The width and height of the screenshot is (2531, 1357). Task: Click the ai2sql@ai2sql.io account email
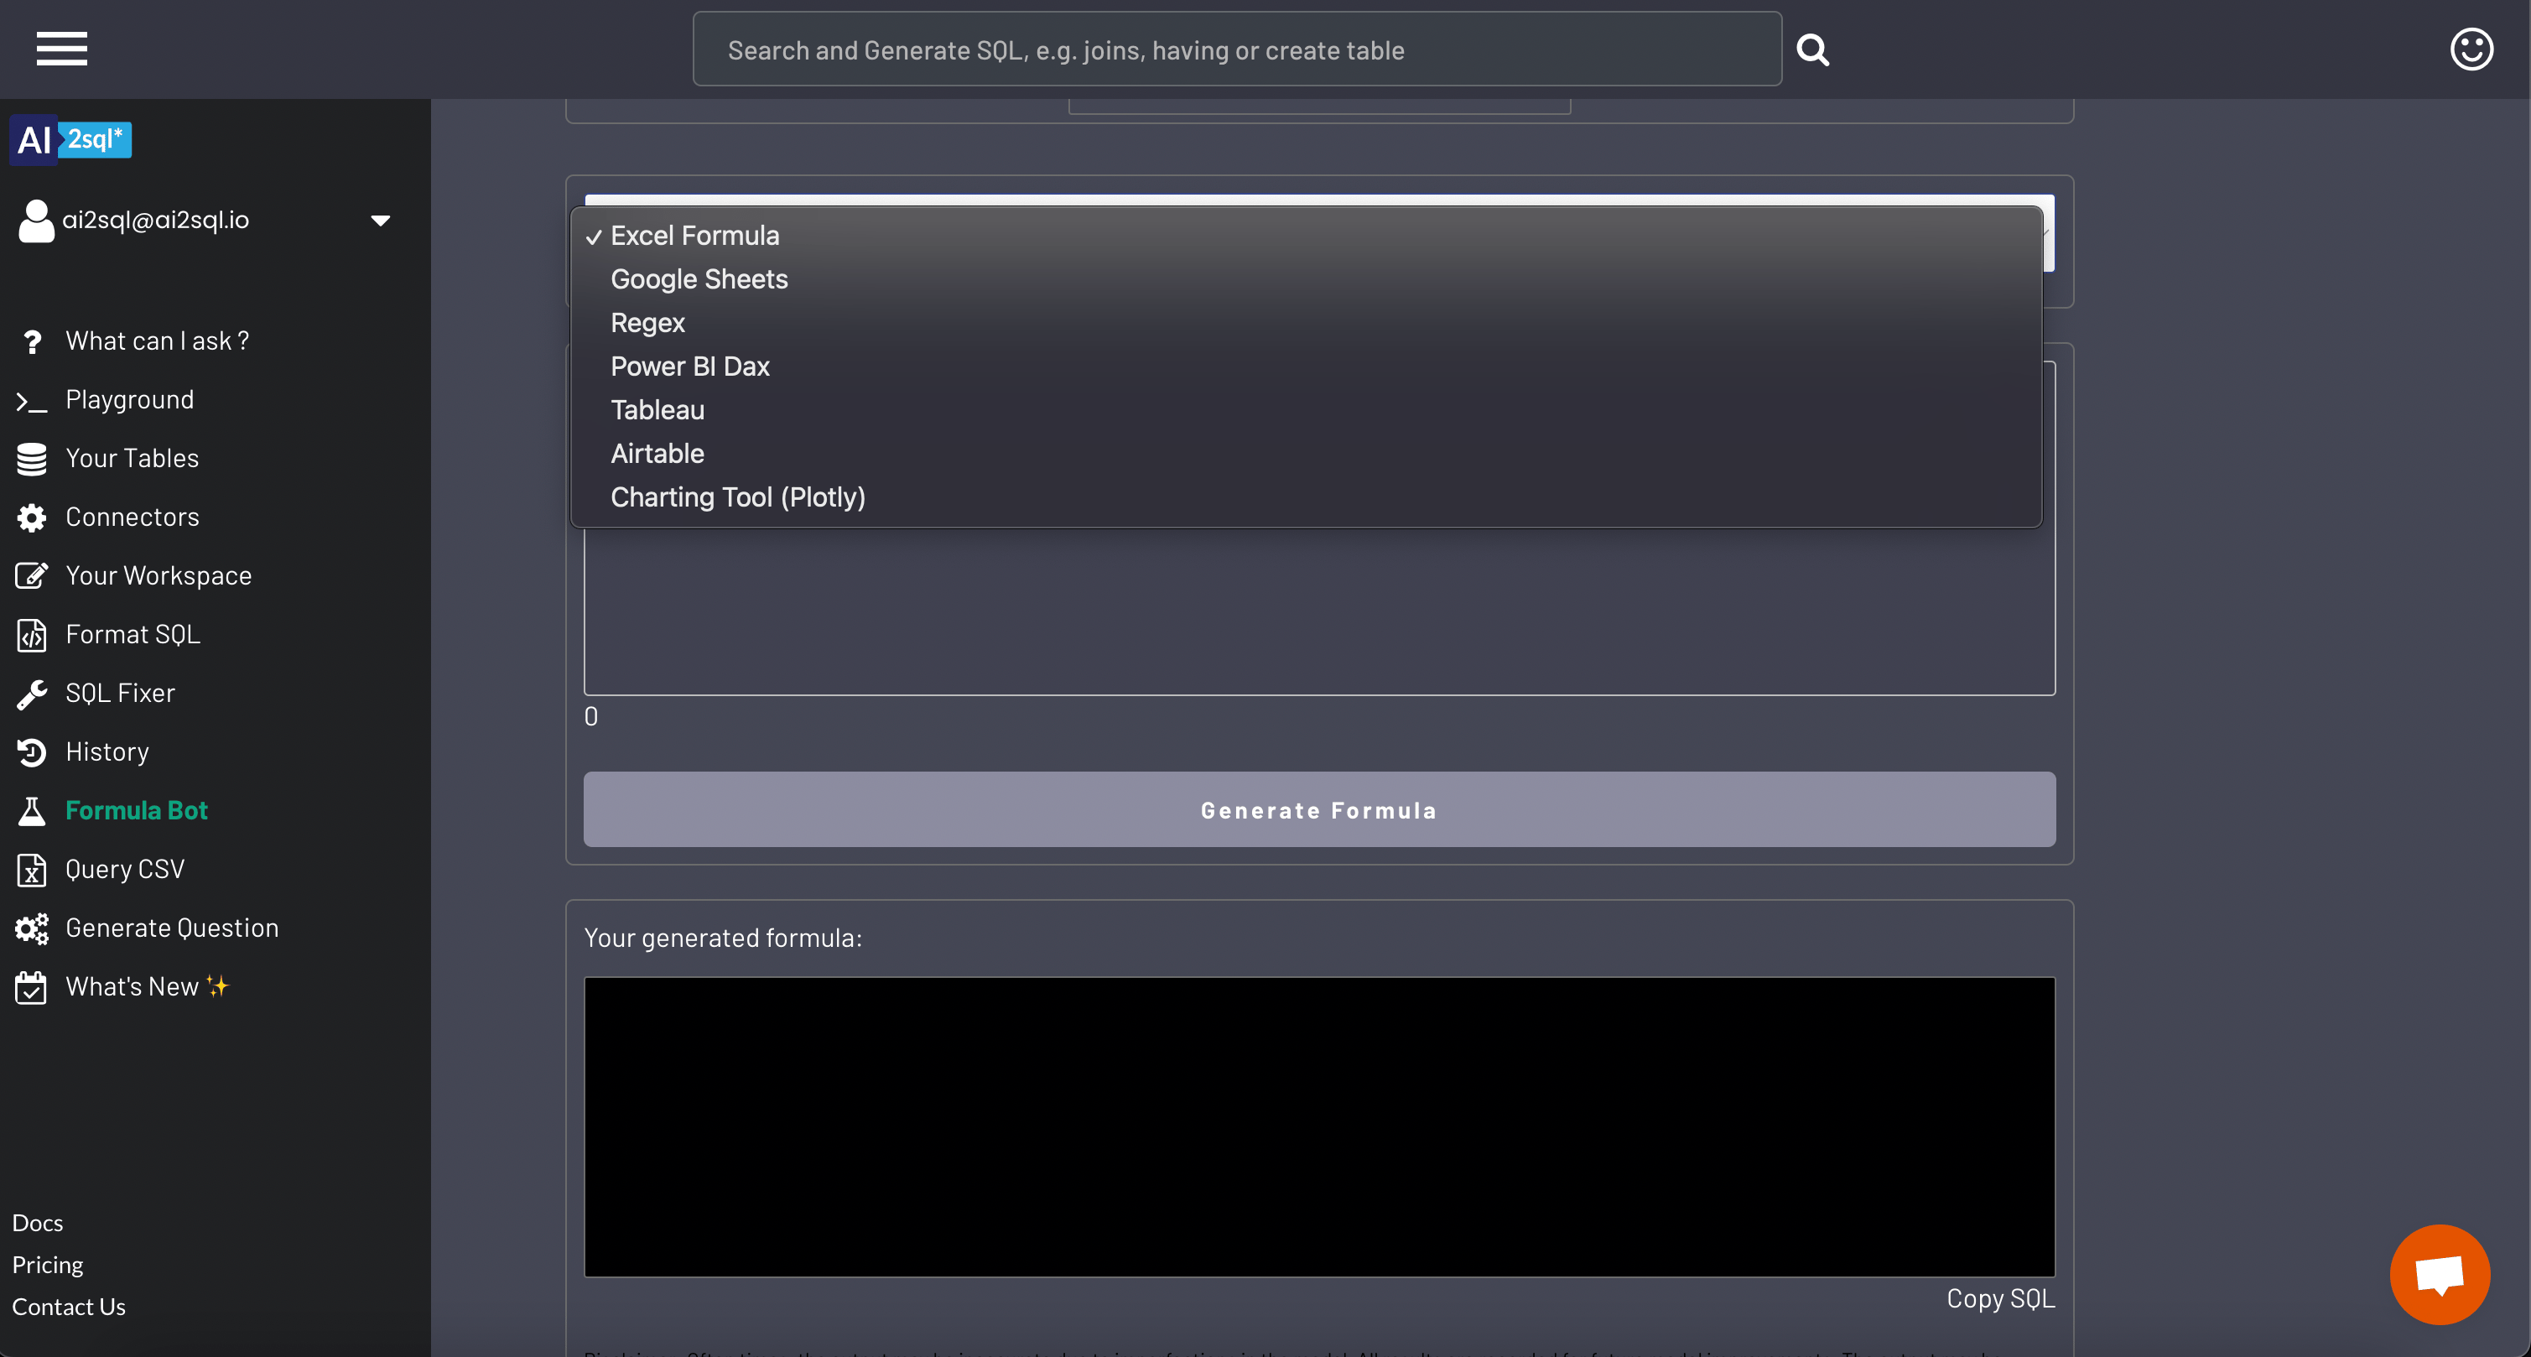point(155,220)
